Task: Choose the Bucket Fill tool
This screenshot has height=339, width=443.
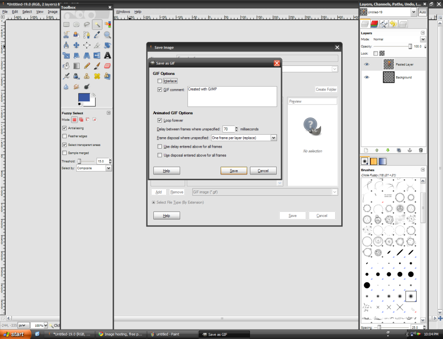Action: tap(65, 66)
